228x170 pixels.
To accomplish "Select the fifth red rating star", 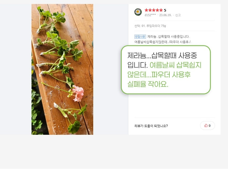I will pos(161,10).
